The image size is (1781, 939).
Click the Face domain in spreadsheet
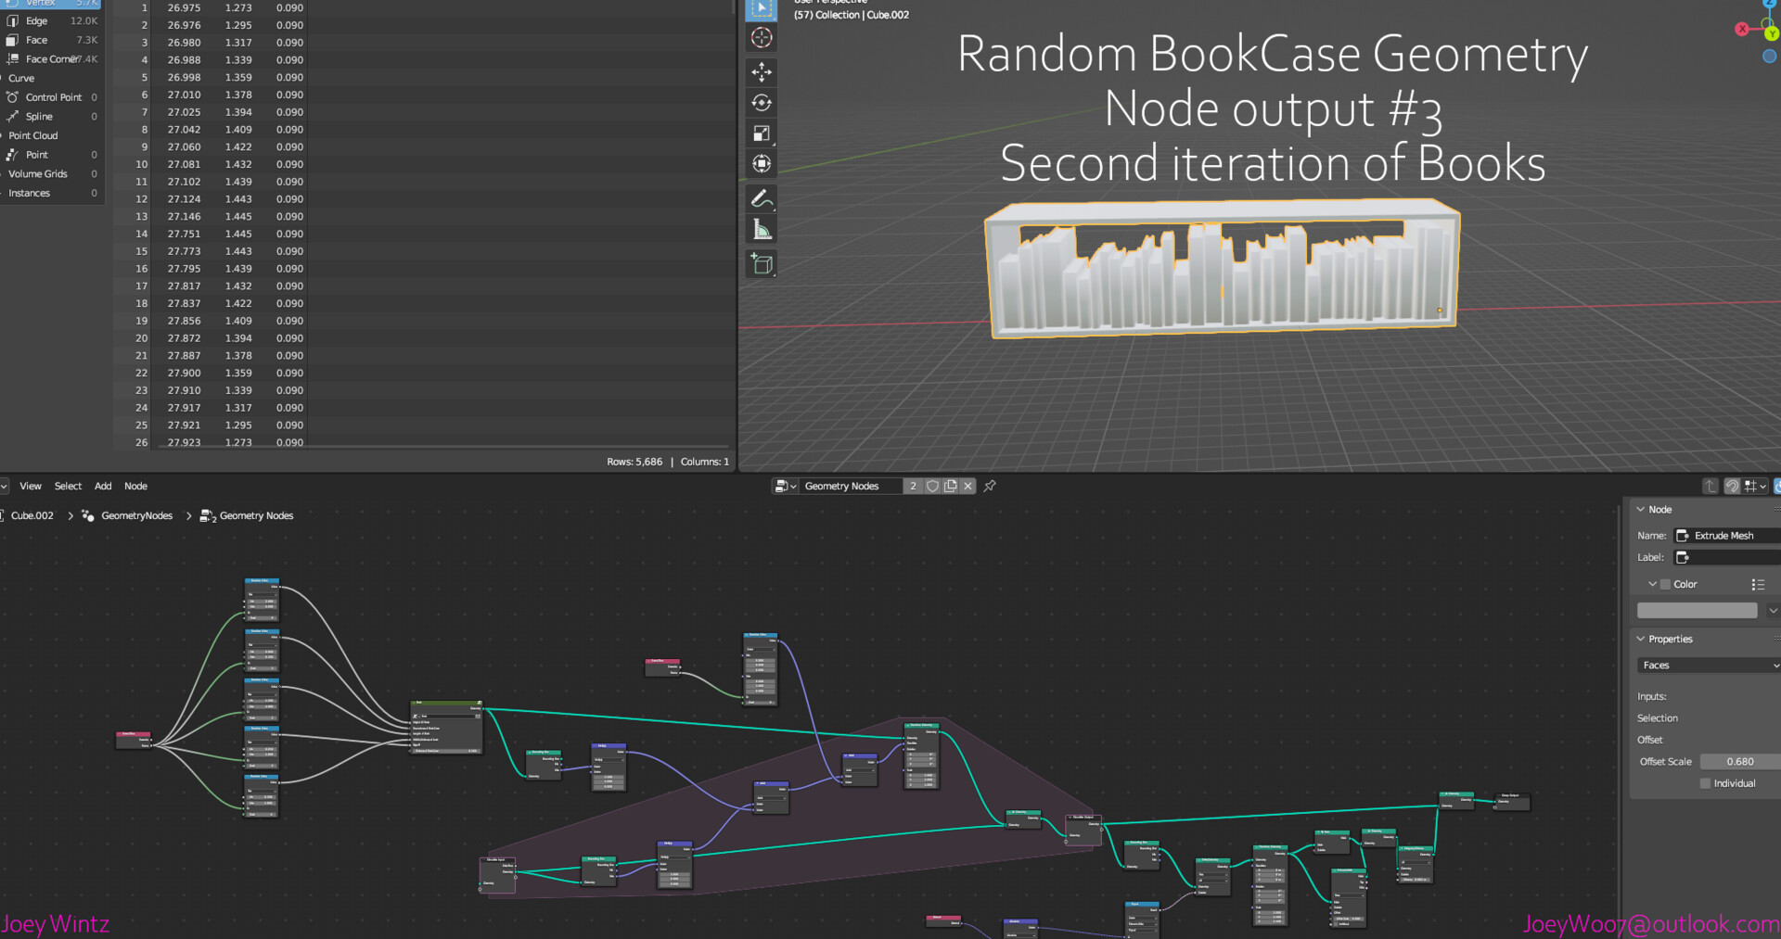(37, 40)
